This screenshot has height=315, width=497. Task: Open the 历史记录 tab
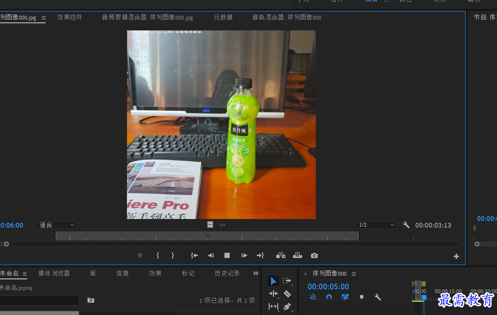tap(227, 273)
